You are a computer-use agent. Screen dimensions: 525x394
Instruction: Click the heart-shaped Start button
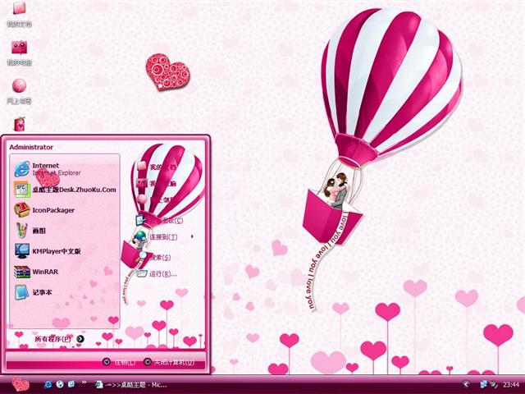pyautogui.click(x=21, y=384)
